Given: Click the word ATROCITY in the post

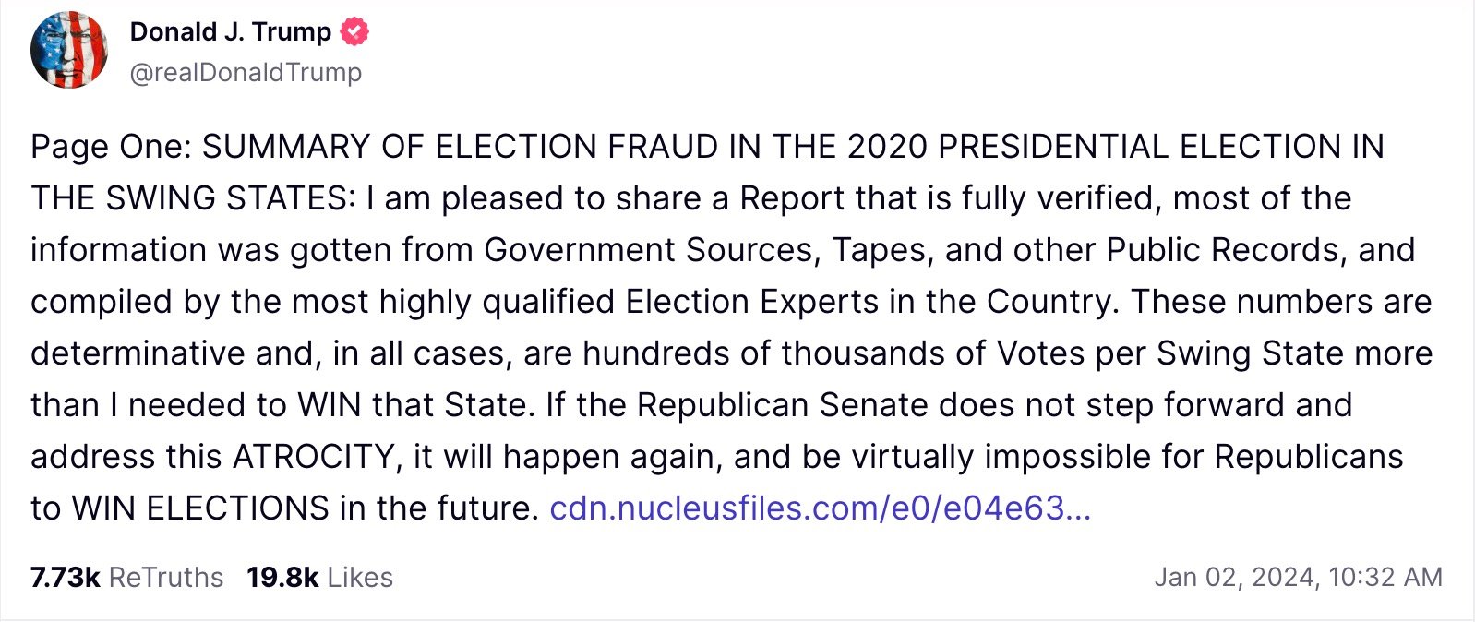Looking at the screenshot, I should [314, 457].
